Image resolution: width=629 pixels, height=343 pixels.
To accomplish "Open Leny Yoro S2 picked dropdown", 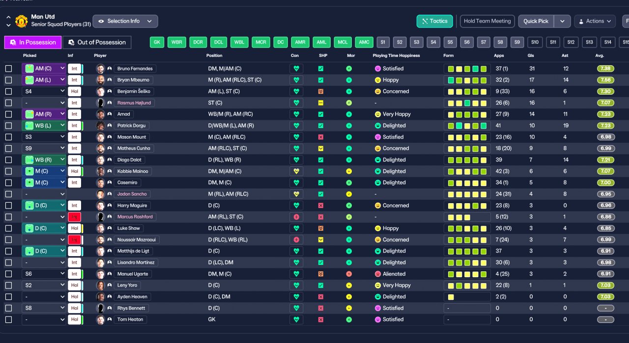I will [x=44, y=285].
